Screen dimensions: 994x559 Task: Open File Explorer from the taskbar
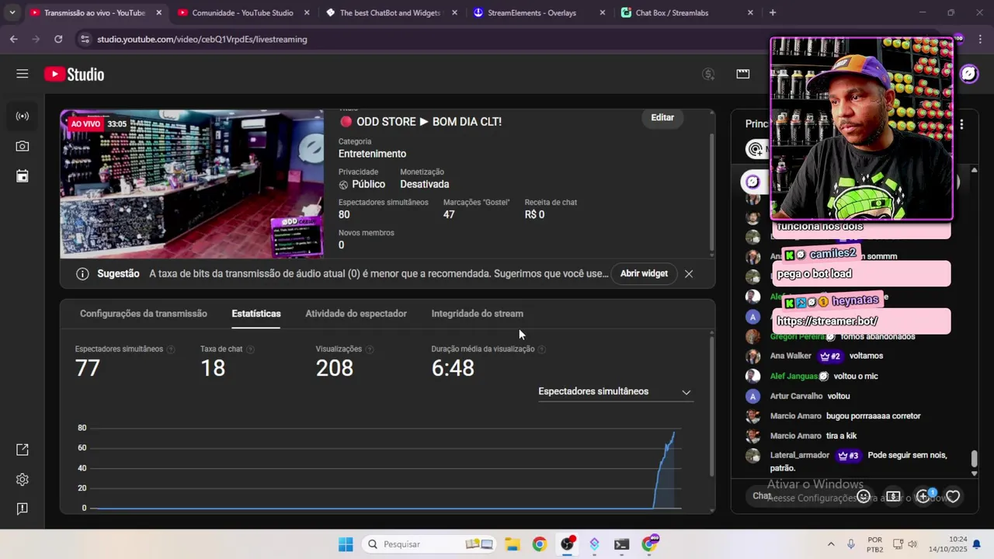point(512,544)
